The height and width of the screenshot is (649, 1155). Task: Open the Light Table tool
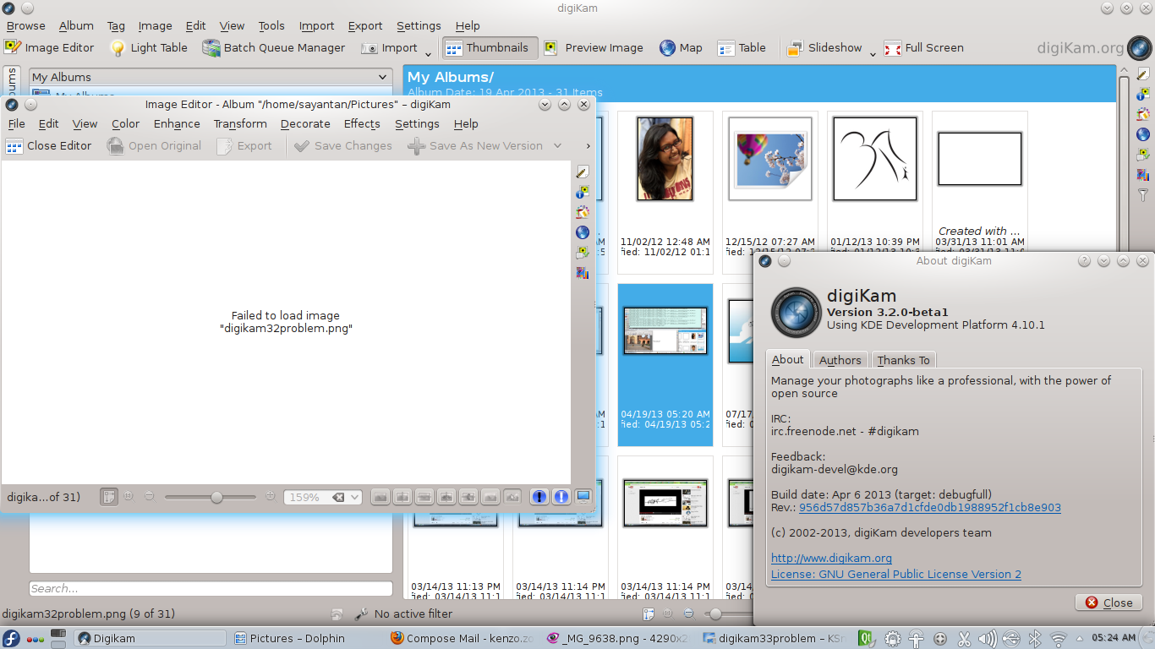coord(148,48)
